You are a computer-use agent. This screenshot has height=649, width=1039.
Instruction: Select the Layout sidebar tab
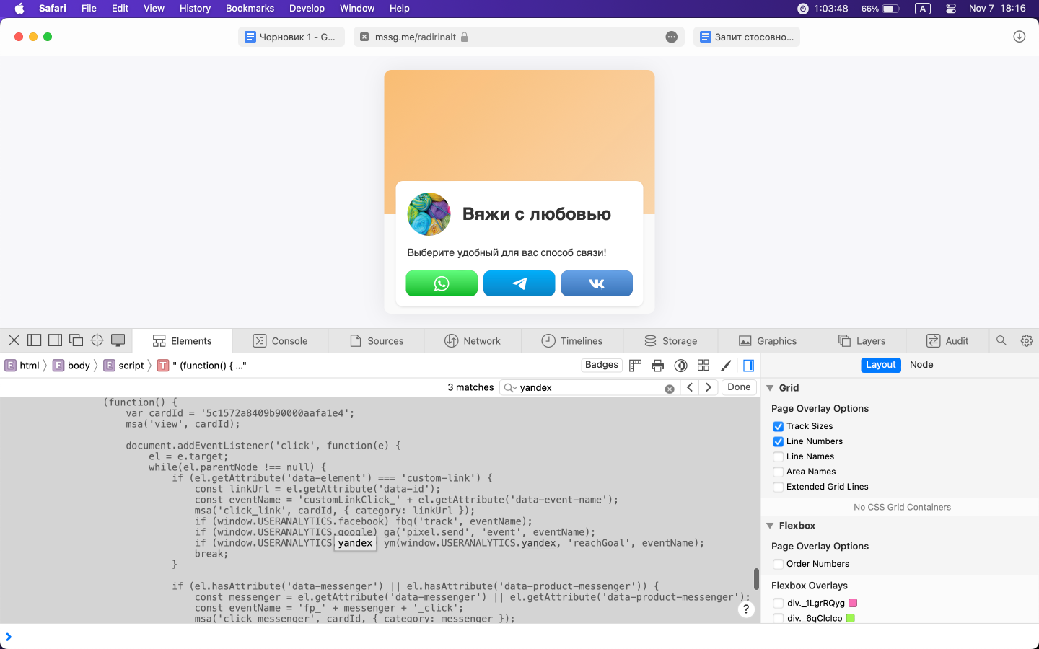point(881,365)
